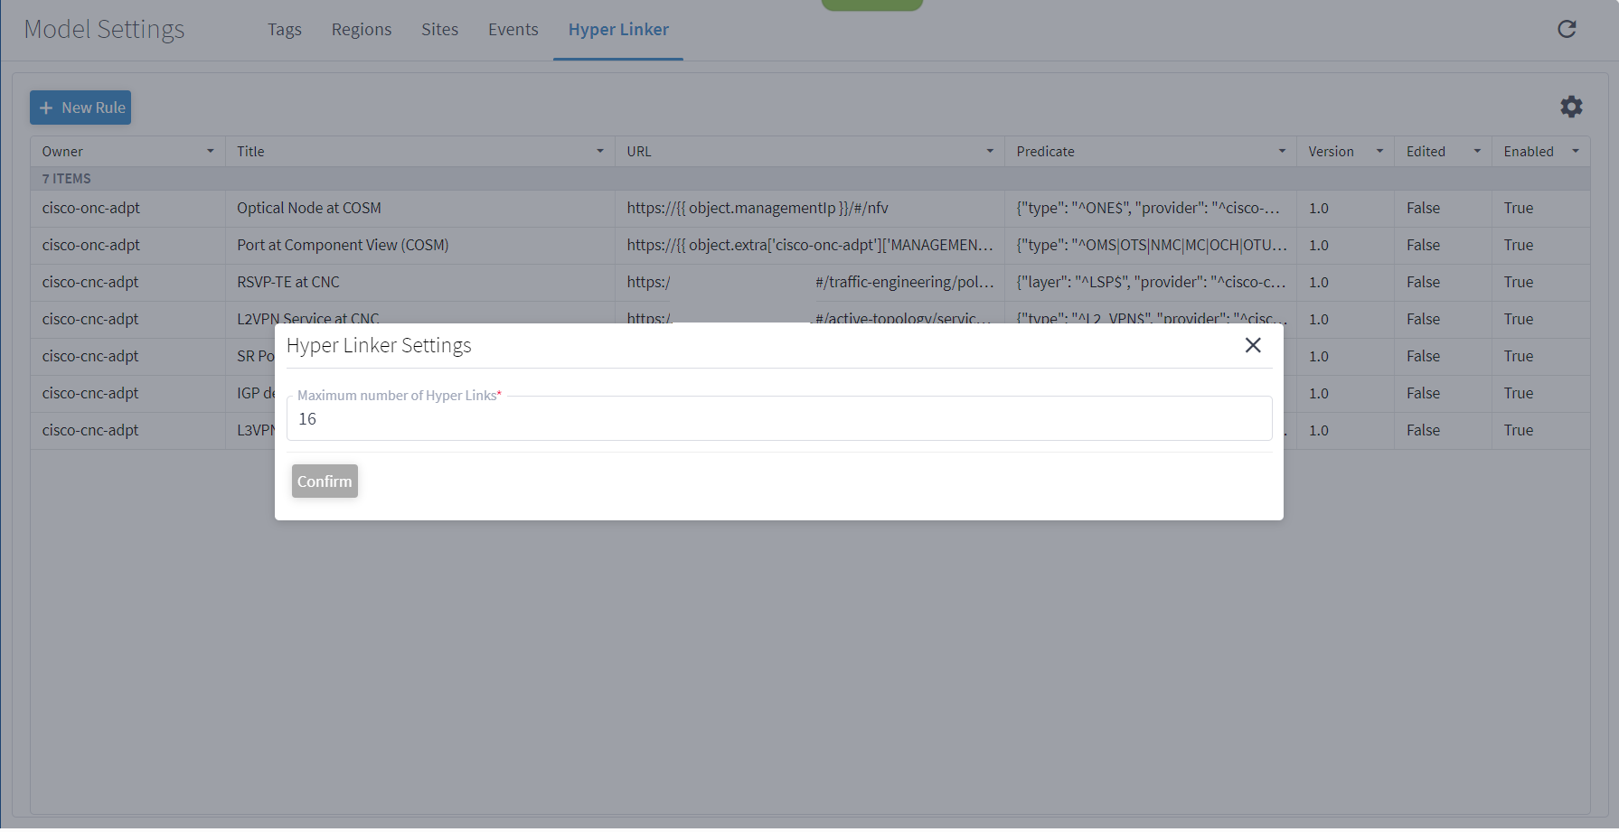Close the Hyper Linker Settings dialog
The height and width of the screenshot is (832, 1619).
point(1253,345)
